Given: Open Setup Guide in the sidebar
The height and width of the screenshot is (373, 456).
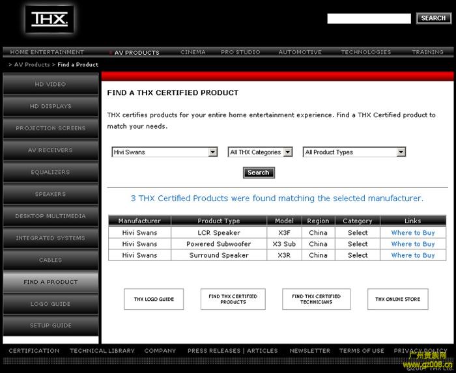Looking at the screenshot, I should click(x=51, y=325).
